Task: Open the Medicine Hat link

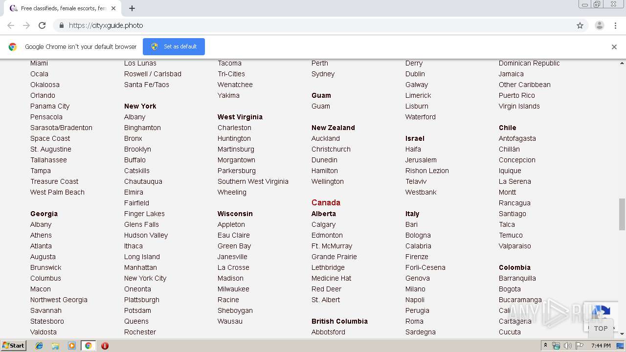Action: [331, 278]
